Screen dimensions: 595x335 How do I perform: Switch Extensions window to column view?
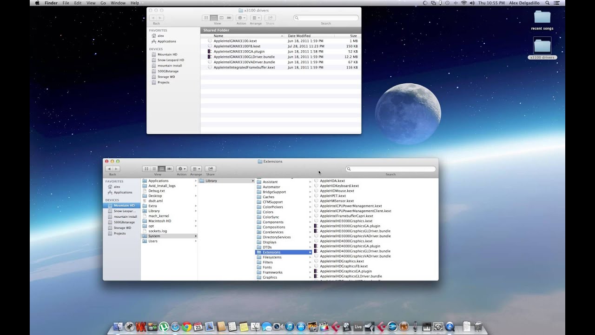click(162, 169)
